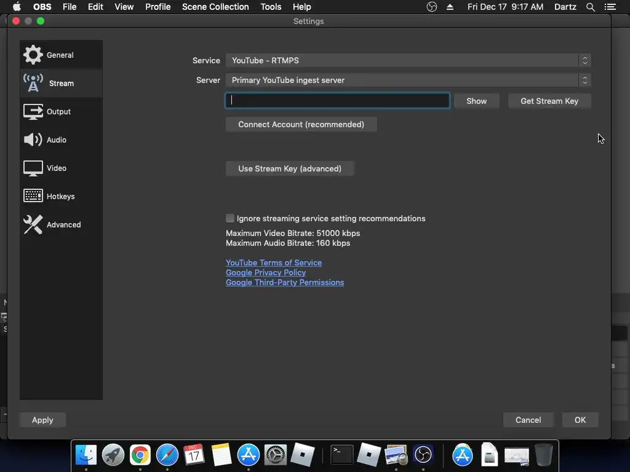The image size is (630, 472).
Task: Open Spotlight search magnifier
Action: pos(590,7)
